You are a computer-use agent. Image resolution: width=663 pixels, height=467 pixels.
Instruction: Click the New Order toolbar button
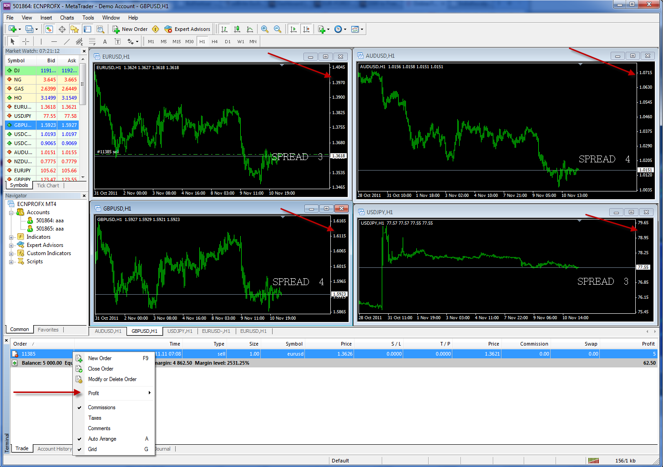click(x=130, y=29)
